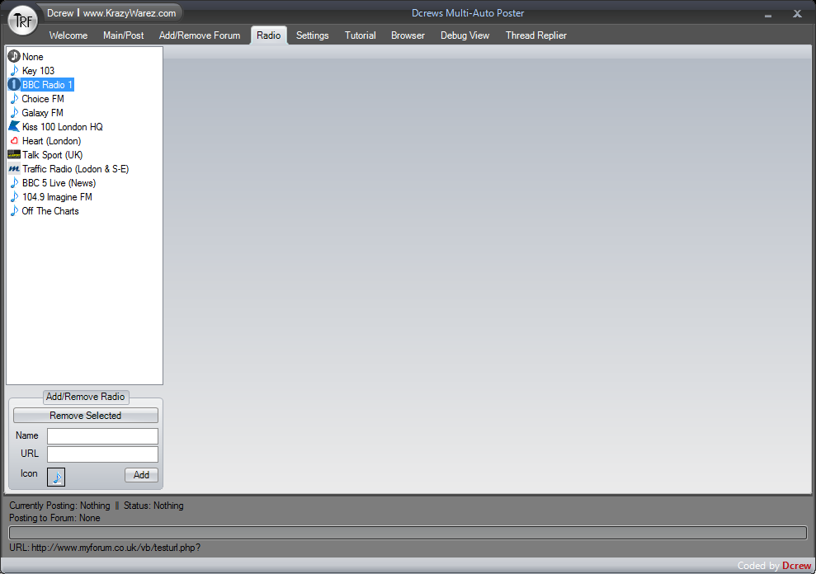Focus the radio Name input field
This screenshot has height=574, width=816.
coord(102,436)
